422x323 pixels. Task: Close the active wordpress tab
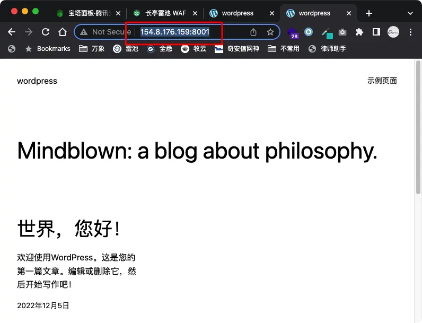[349, 13]
